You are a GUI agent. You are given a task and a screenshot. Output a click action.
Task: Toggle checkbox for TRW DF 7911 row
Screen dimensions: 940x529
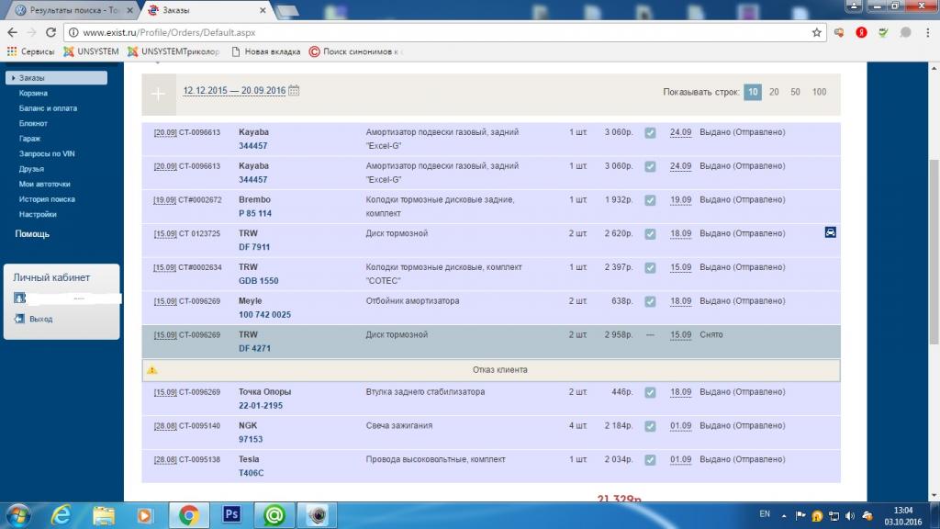click(650, 233)
